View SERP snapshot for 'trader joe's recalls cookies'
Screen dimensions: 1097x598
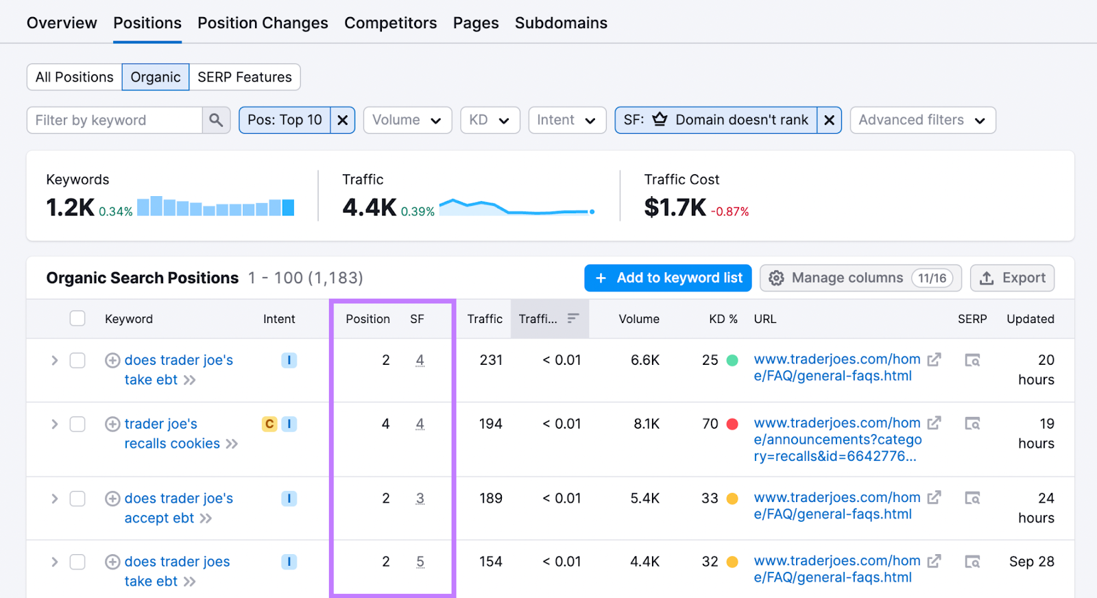point(972,424)
